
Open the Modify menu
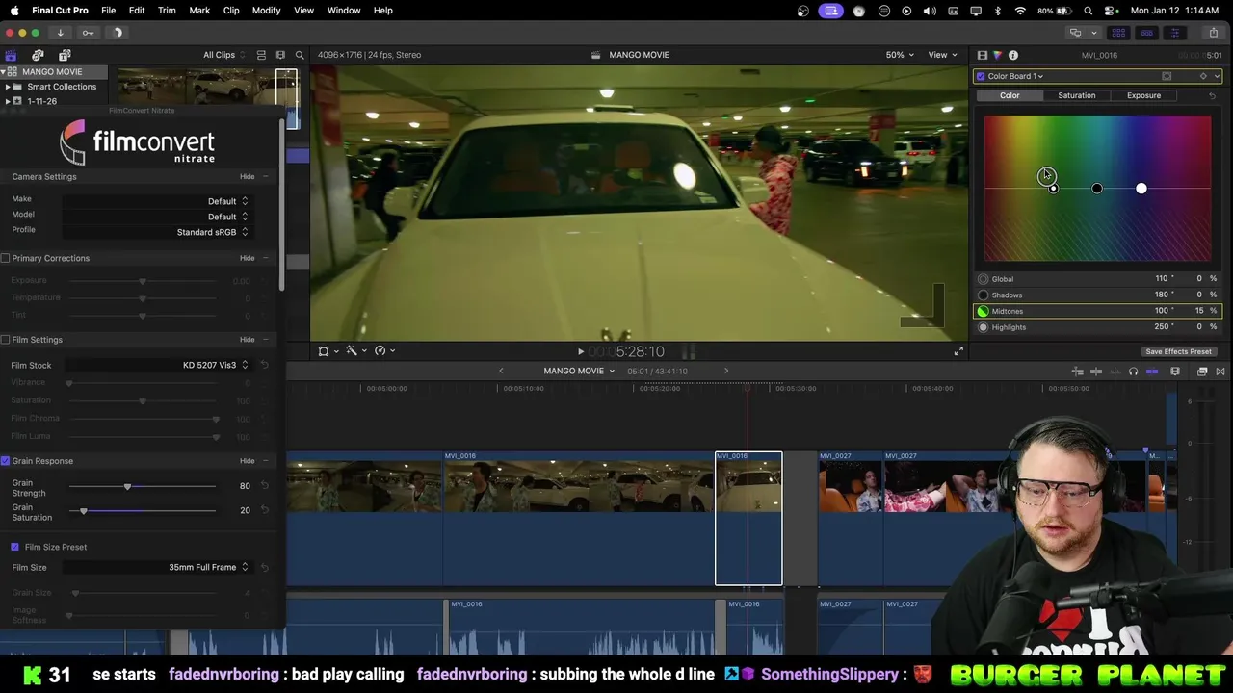coord(266,11)
